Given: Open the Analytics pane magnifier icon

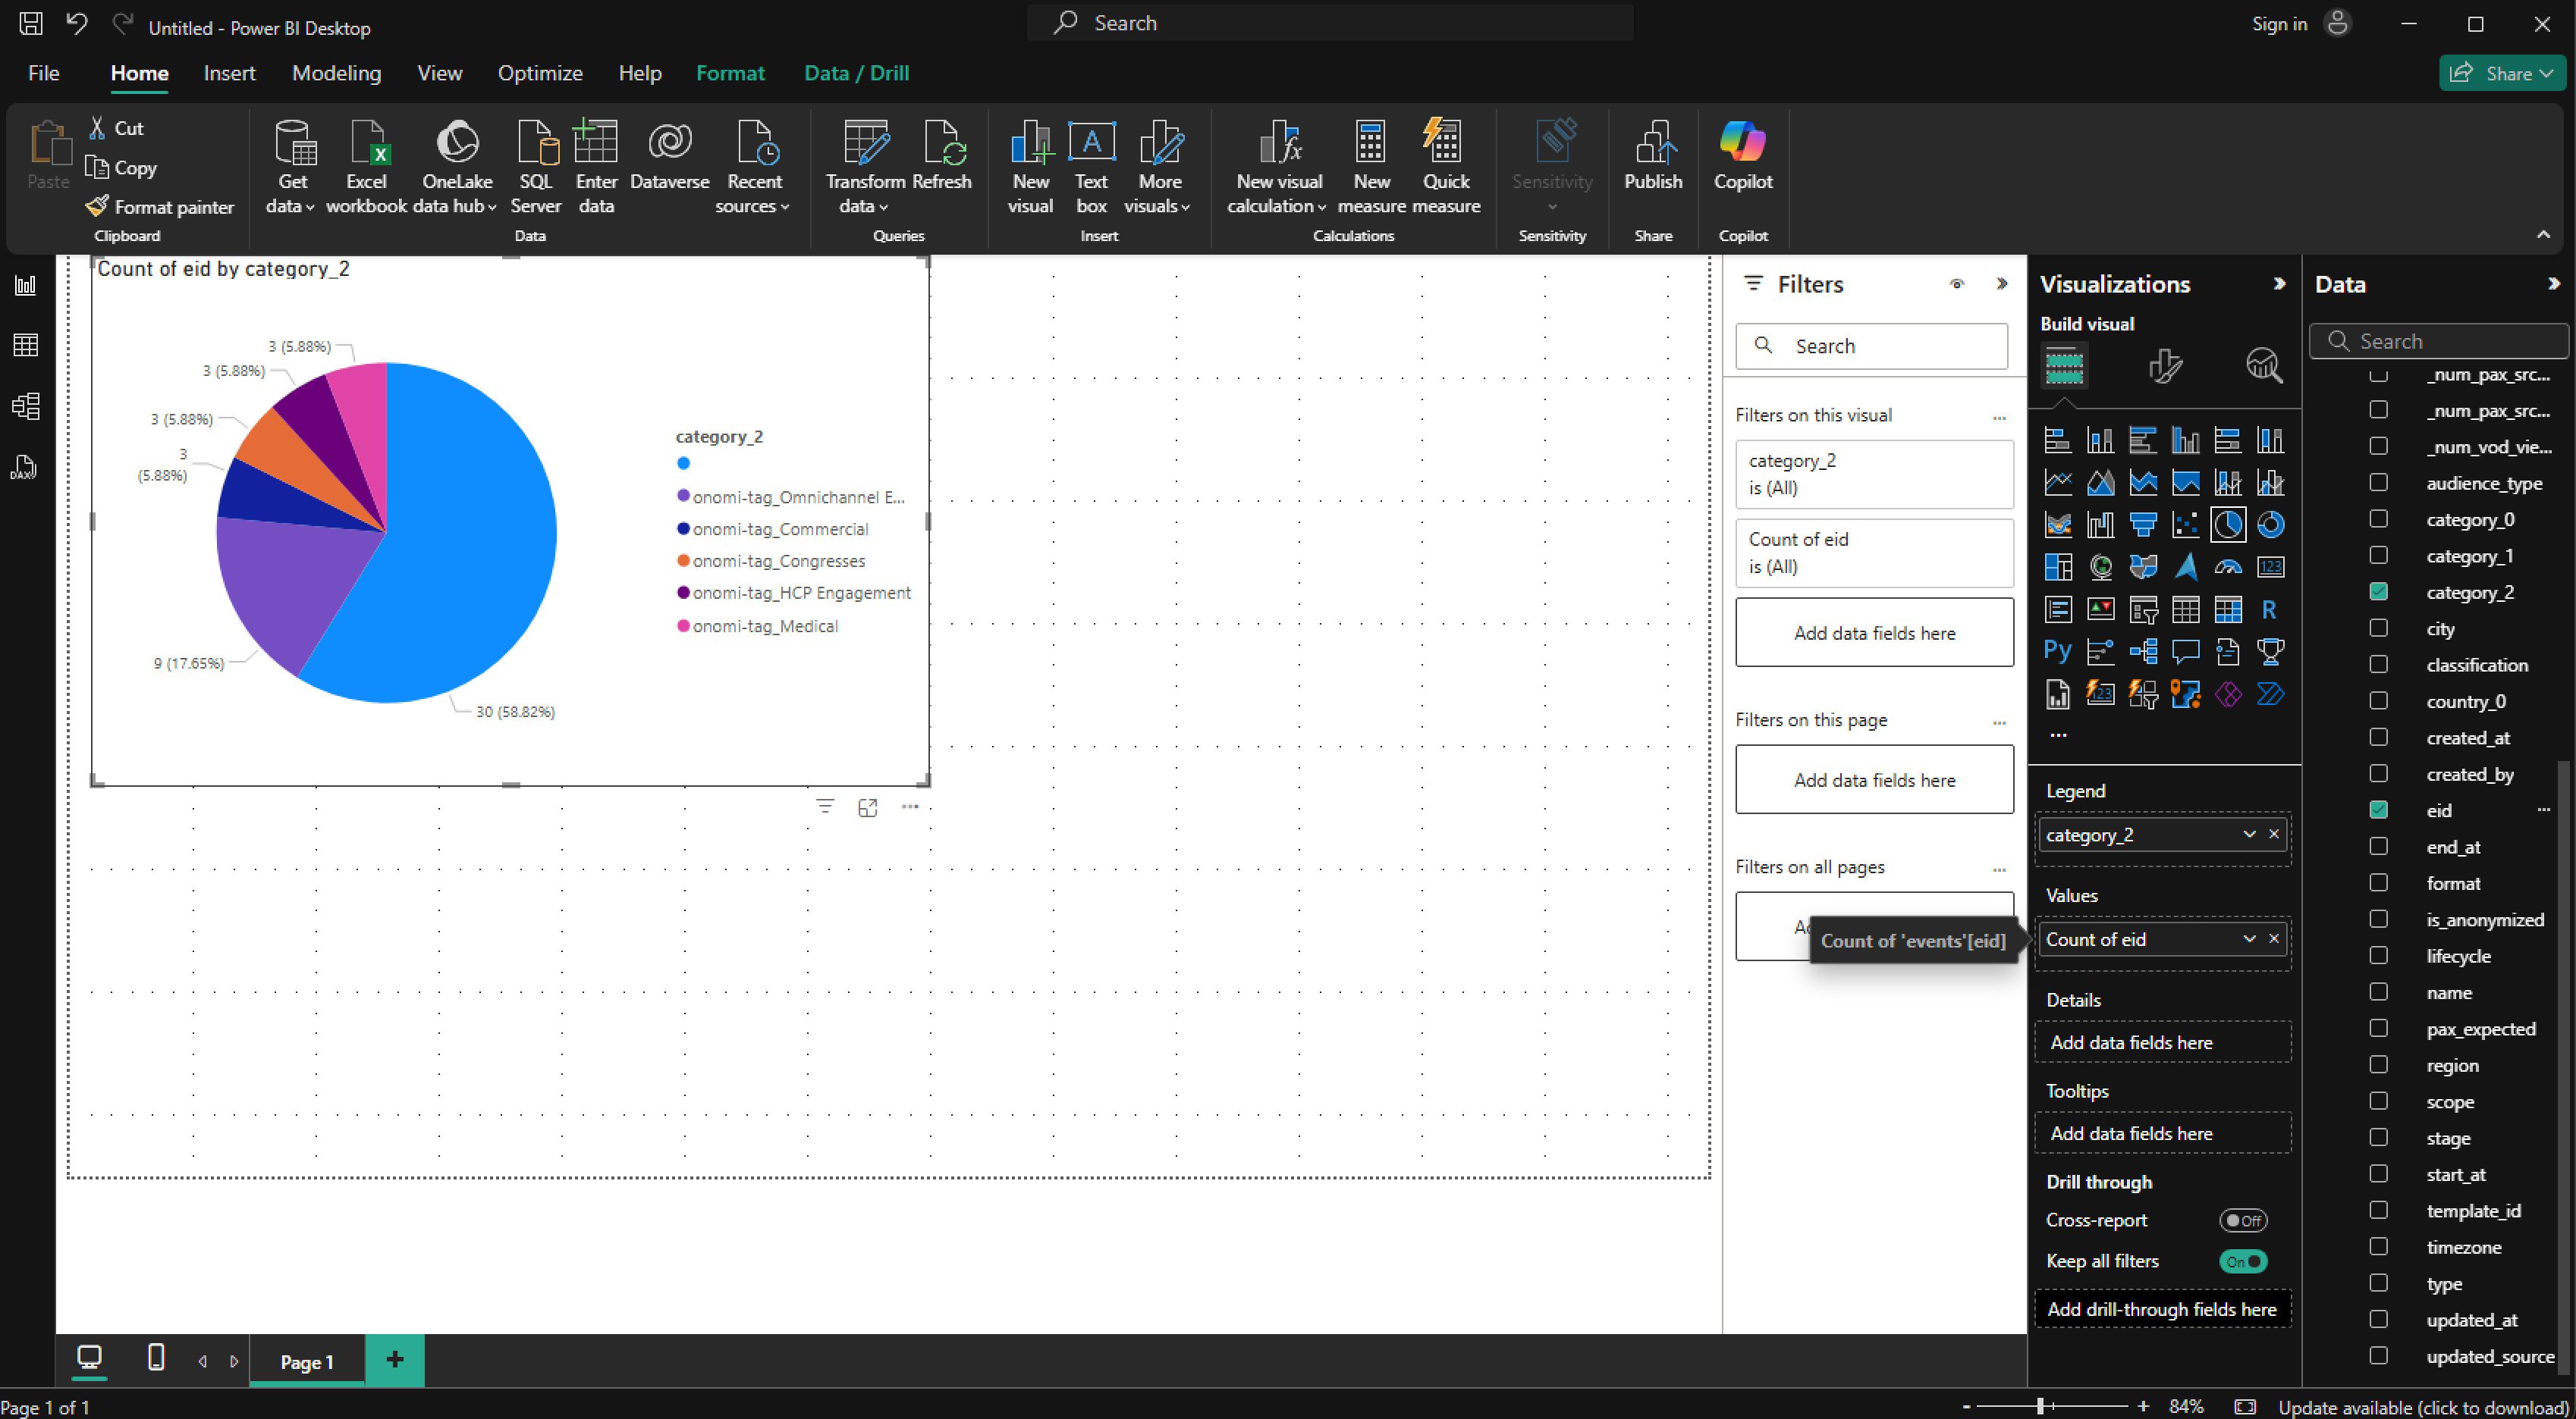Looking at the screenshot, I should (x=2264, y=366).
